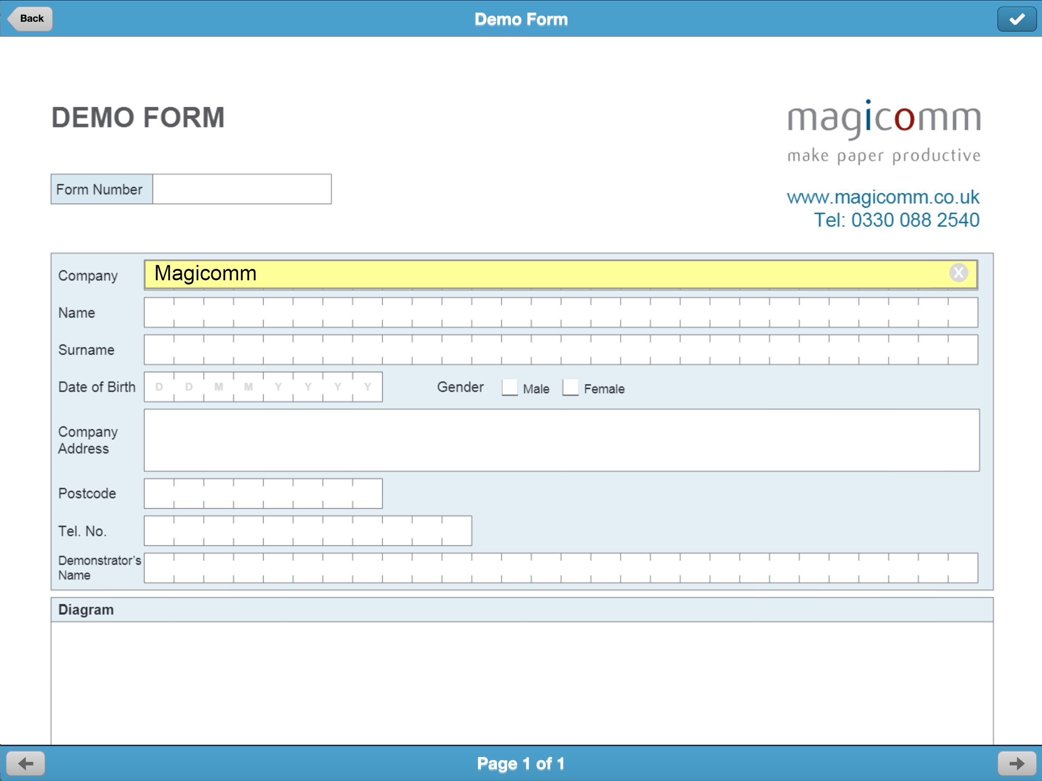Confirm form with the checkmark button

point(1016,19)
